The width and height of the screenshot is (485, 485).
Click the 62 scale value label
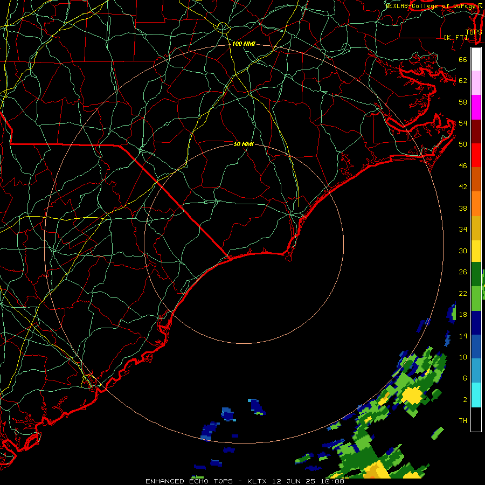463,81
